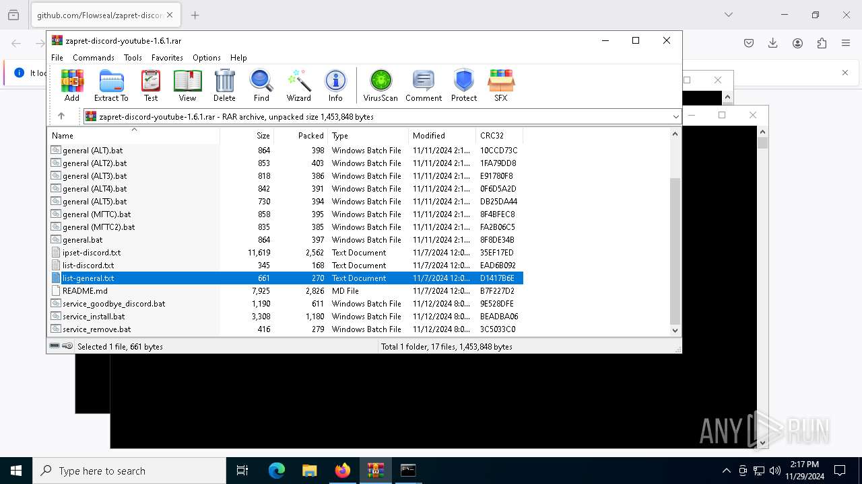Click the Protect shield icon

click(464, 85)
